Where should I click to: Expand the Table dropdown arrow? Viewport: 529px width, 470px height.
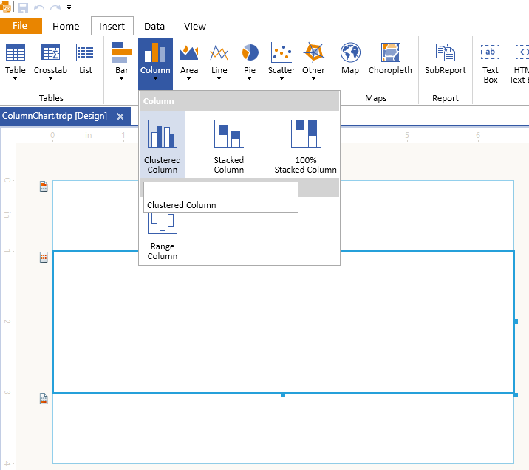tap(16, 79)
